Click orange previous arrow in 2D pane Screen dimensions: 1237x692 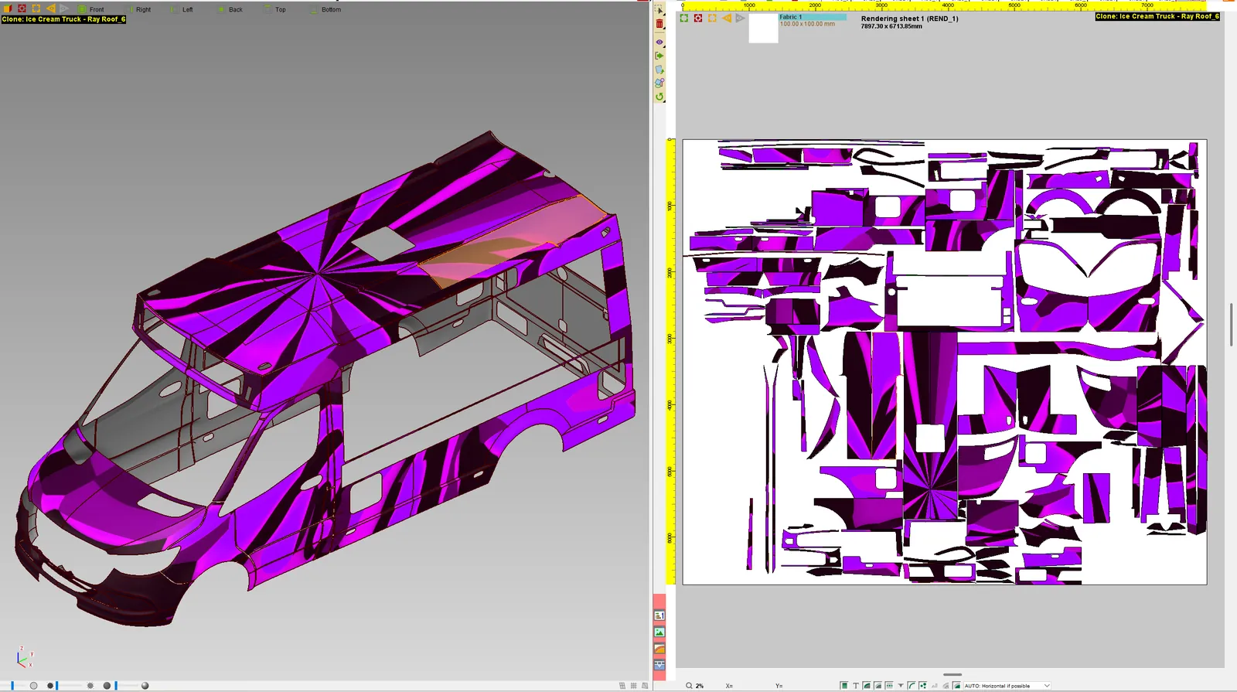(727, 18)
